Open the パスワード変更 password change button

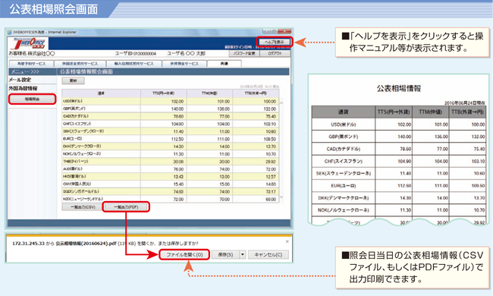244,53
